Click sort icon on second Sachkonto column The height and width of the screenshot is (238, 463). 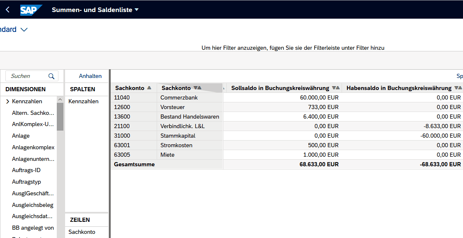tap(197, 88)
